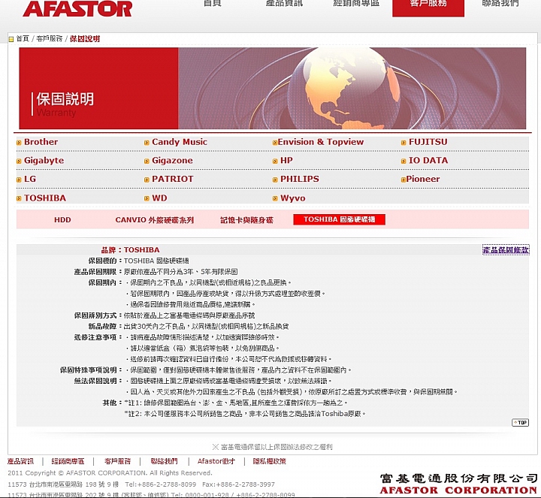541x498 pixels.
Task: Click the footer 經銷商專區 link
Action: point(68,461)
